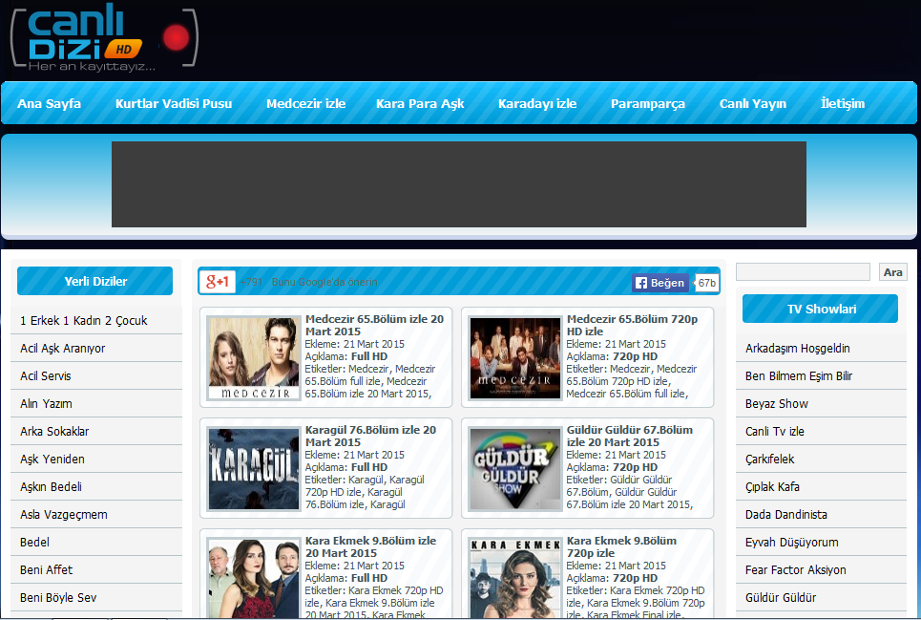Click Karagül 76.Bölüm izle title link

(x=370, y=436)
